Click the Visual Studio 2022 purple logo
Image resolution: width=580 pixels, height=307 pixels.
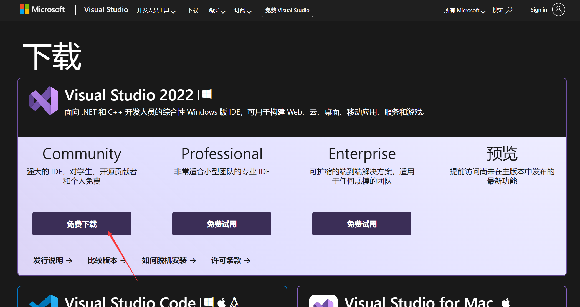pyautogui.click(x=44, y=101)
